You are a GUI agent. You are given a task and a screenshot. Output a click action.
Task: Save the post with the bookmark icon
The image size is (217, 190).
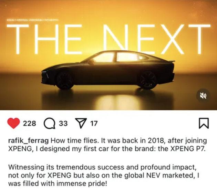(204, 123)
